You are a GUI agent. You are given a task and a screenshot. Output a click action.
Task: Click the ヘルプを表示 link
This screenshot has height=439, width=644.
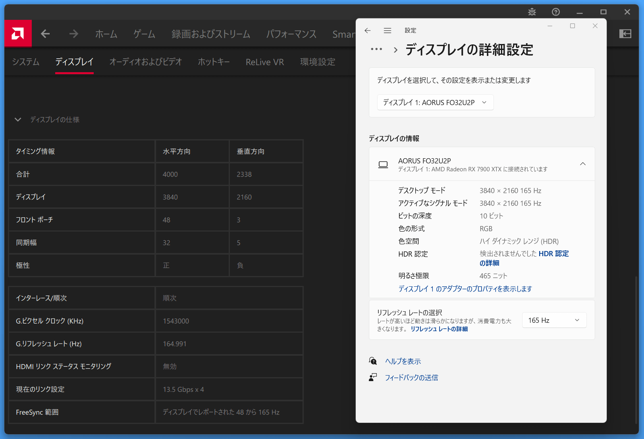tap(403, 361)
